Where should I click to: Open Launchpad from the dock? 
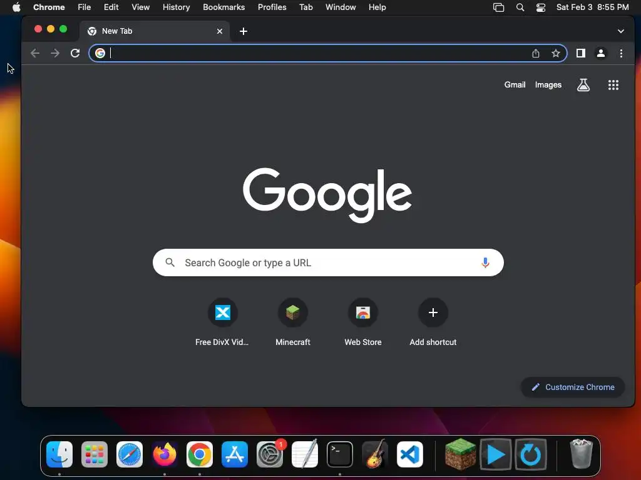(95, 454)
